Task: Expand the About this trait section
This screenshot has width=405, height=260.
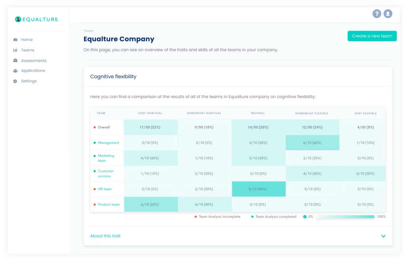Action: pos(105,236)
